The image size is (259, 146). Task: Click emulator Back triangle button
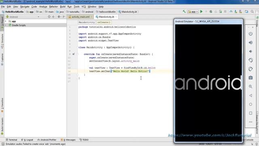251,96
